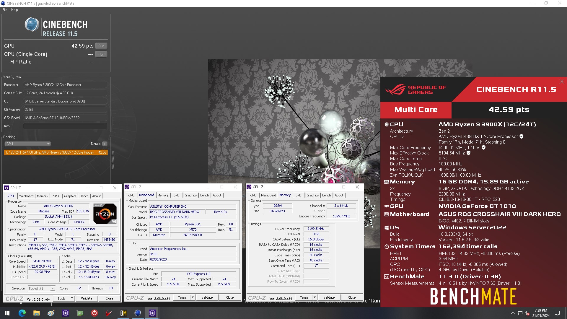This screenshot has height=319, width=567.
Task: Click the Processor field in Your System
Action: tap(65, 85)
